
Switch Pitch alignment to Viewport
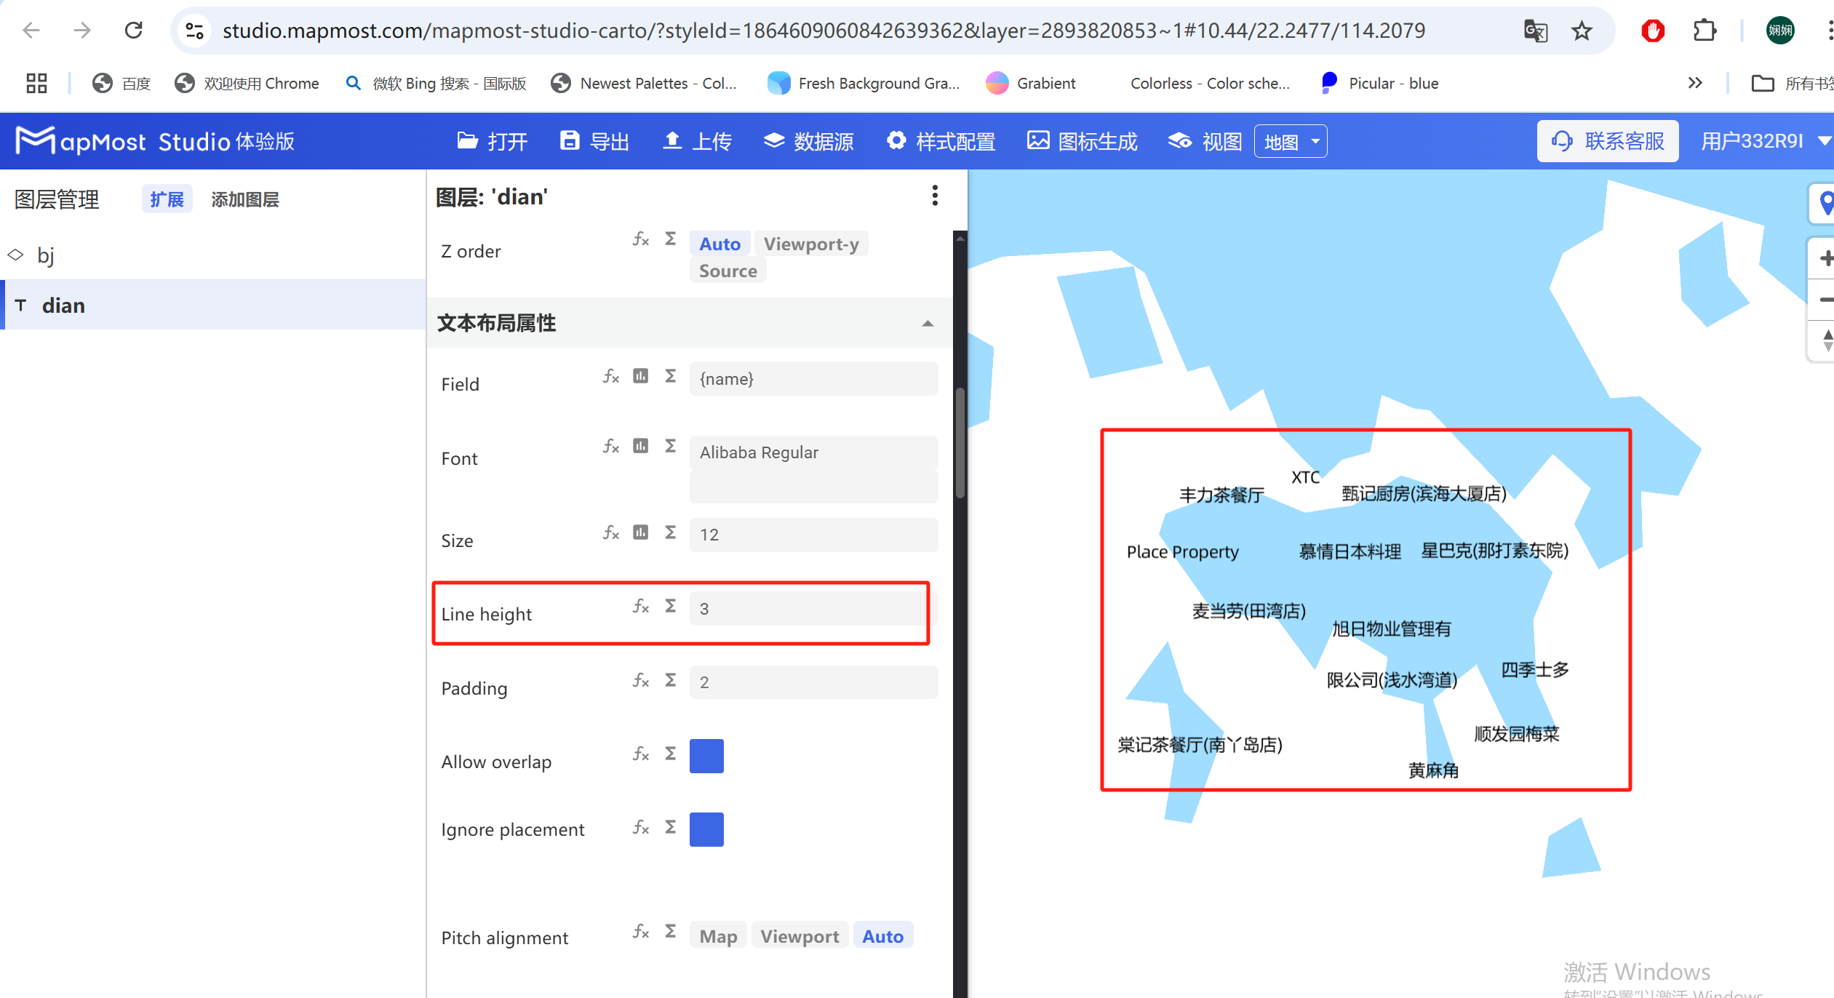[x=799, y=935]
